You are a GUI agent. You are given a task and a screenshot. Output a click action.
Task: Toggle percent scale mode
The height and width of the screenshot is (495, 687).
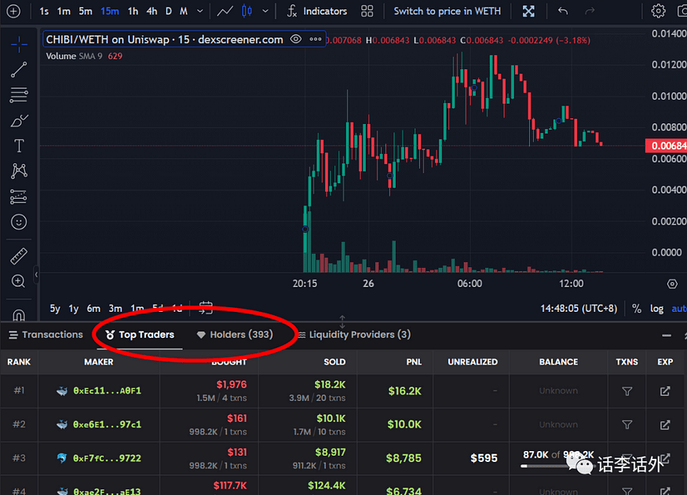[x=637, y=309]
